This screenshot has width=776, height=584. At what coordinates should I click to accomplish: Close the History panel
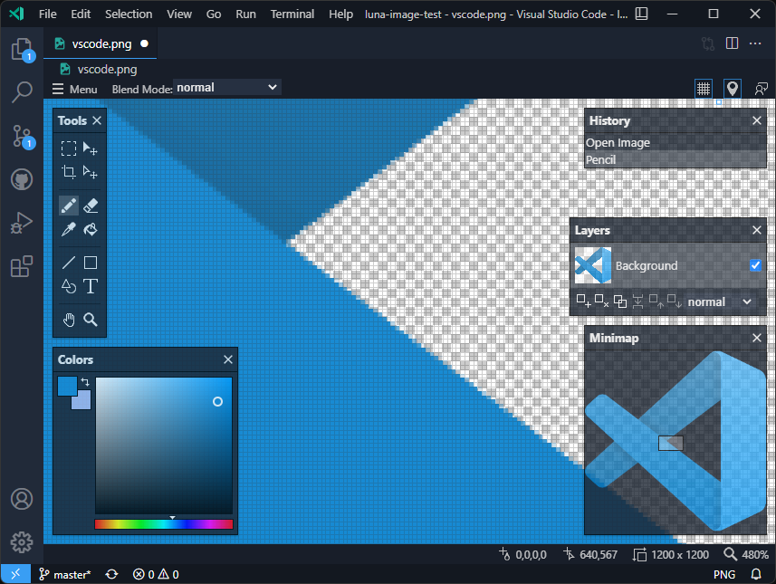point(757,120)
